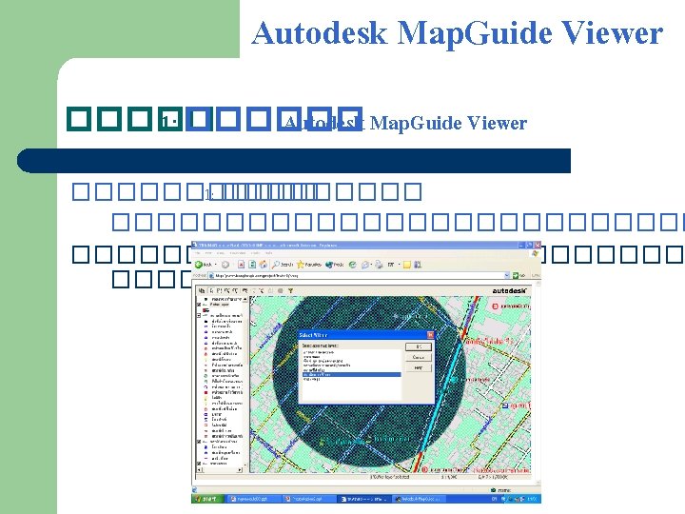Print the page with the printer icon
Viewport: 685px width, 514px height.
tap(379, 265)
